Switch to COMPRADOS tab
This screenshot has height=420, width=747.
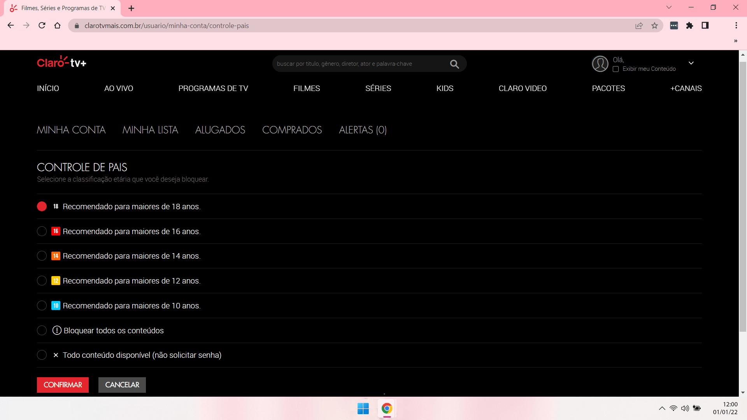pos(292,130)
